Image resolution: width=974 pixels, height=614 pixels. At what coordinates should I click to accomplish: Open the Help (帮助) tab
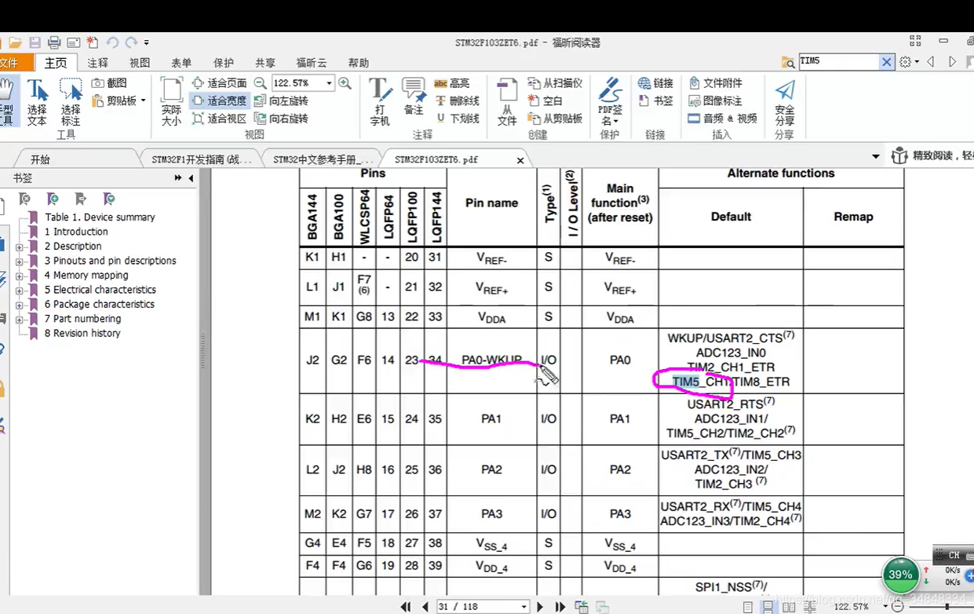pyautogui.click(x=359, y=63)
